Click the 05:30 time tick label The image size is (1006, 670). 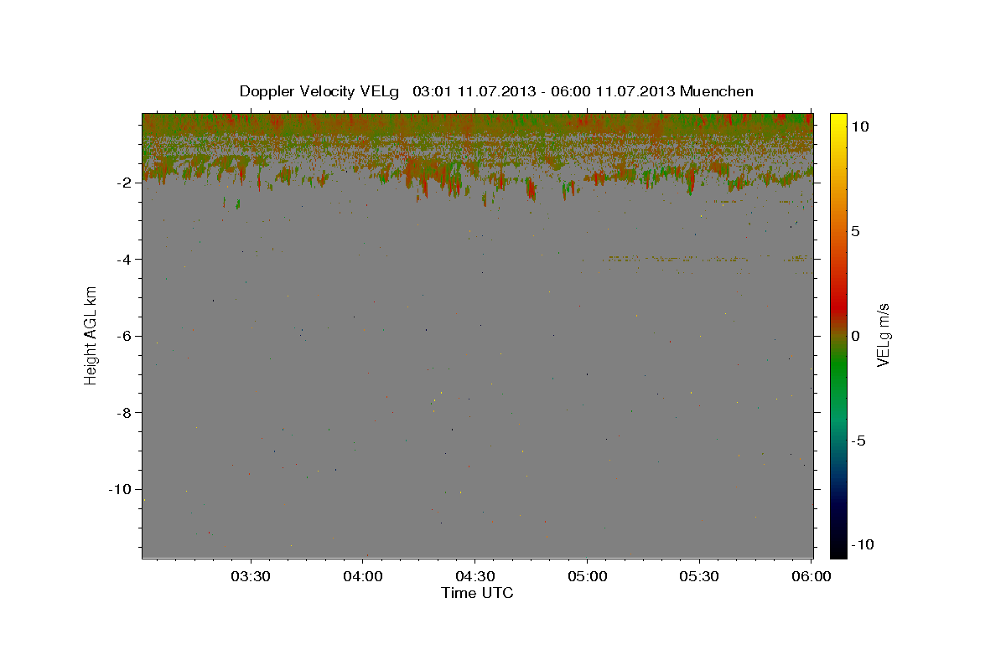[x=699, y=576]
